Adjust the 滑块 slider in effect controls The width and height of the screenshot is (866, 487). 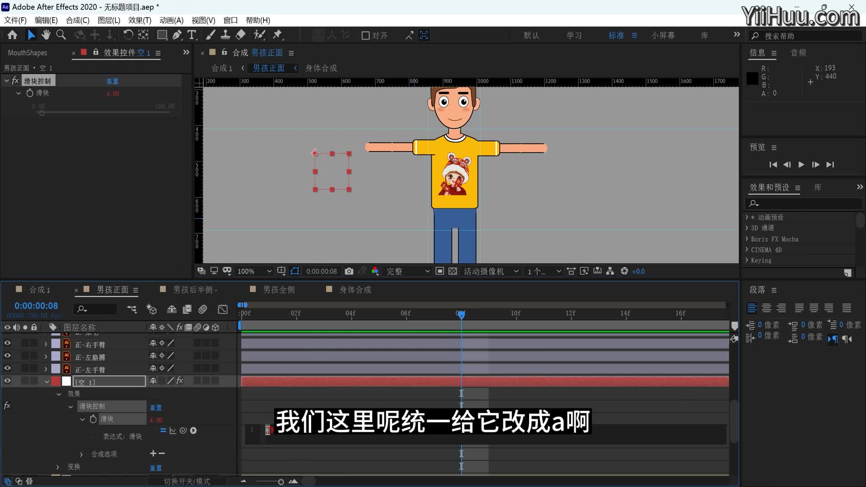click(x=41, y=113)
